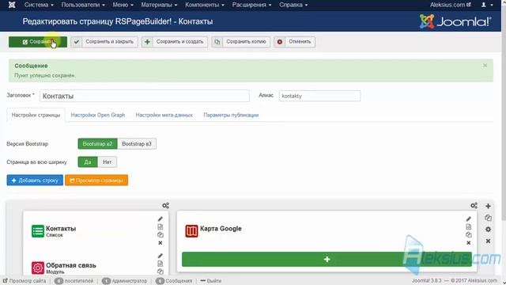Viewport: 506px width, 285px height.
Task: Click page icon of Обратная связь element
Action: pyautogui.click(x=160, y=264)
